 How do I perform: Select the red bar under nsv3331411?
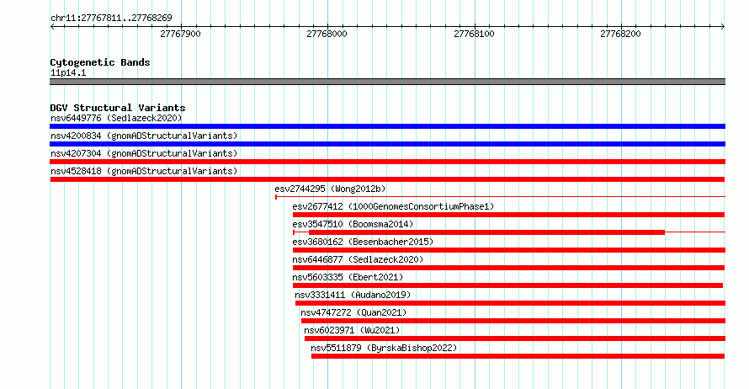coord(510,303)
